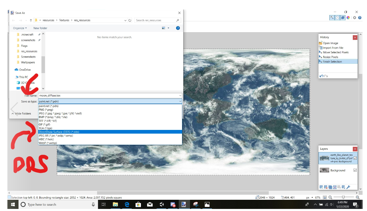The image size is (367, 211).
Task: Click zoom-to-window icon in status bar
Action: click(325, 197)
